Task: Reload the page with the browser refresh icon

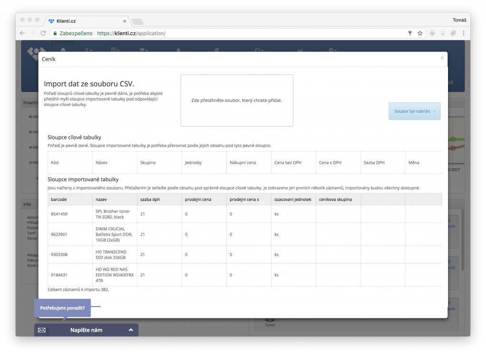Action: pos(44,33)
